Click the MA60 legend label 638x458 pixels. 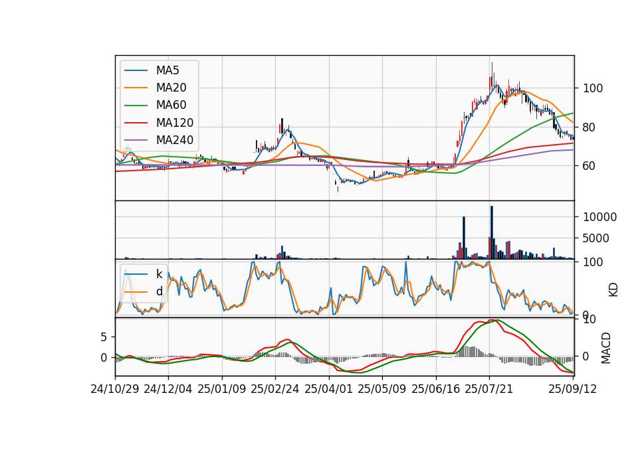click(x=171, y=106)
